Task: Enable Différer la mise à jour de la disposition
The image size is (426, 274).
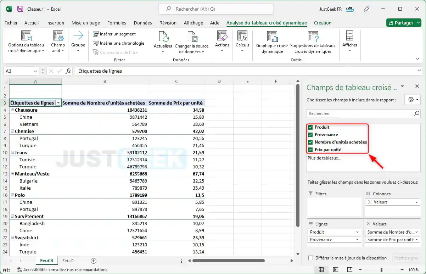Action: coord(311,259)
